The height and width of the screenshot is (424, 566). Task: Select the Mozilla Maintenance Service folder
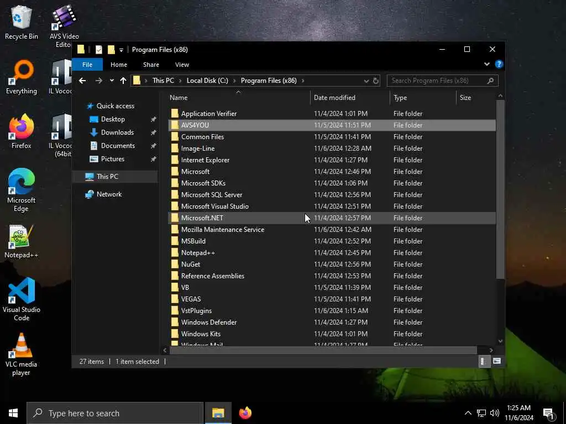332,230
